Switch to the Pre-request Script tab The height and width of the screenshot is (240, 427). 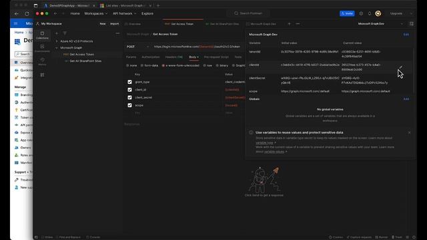[x=216, y=57]
